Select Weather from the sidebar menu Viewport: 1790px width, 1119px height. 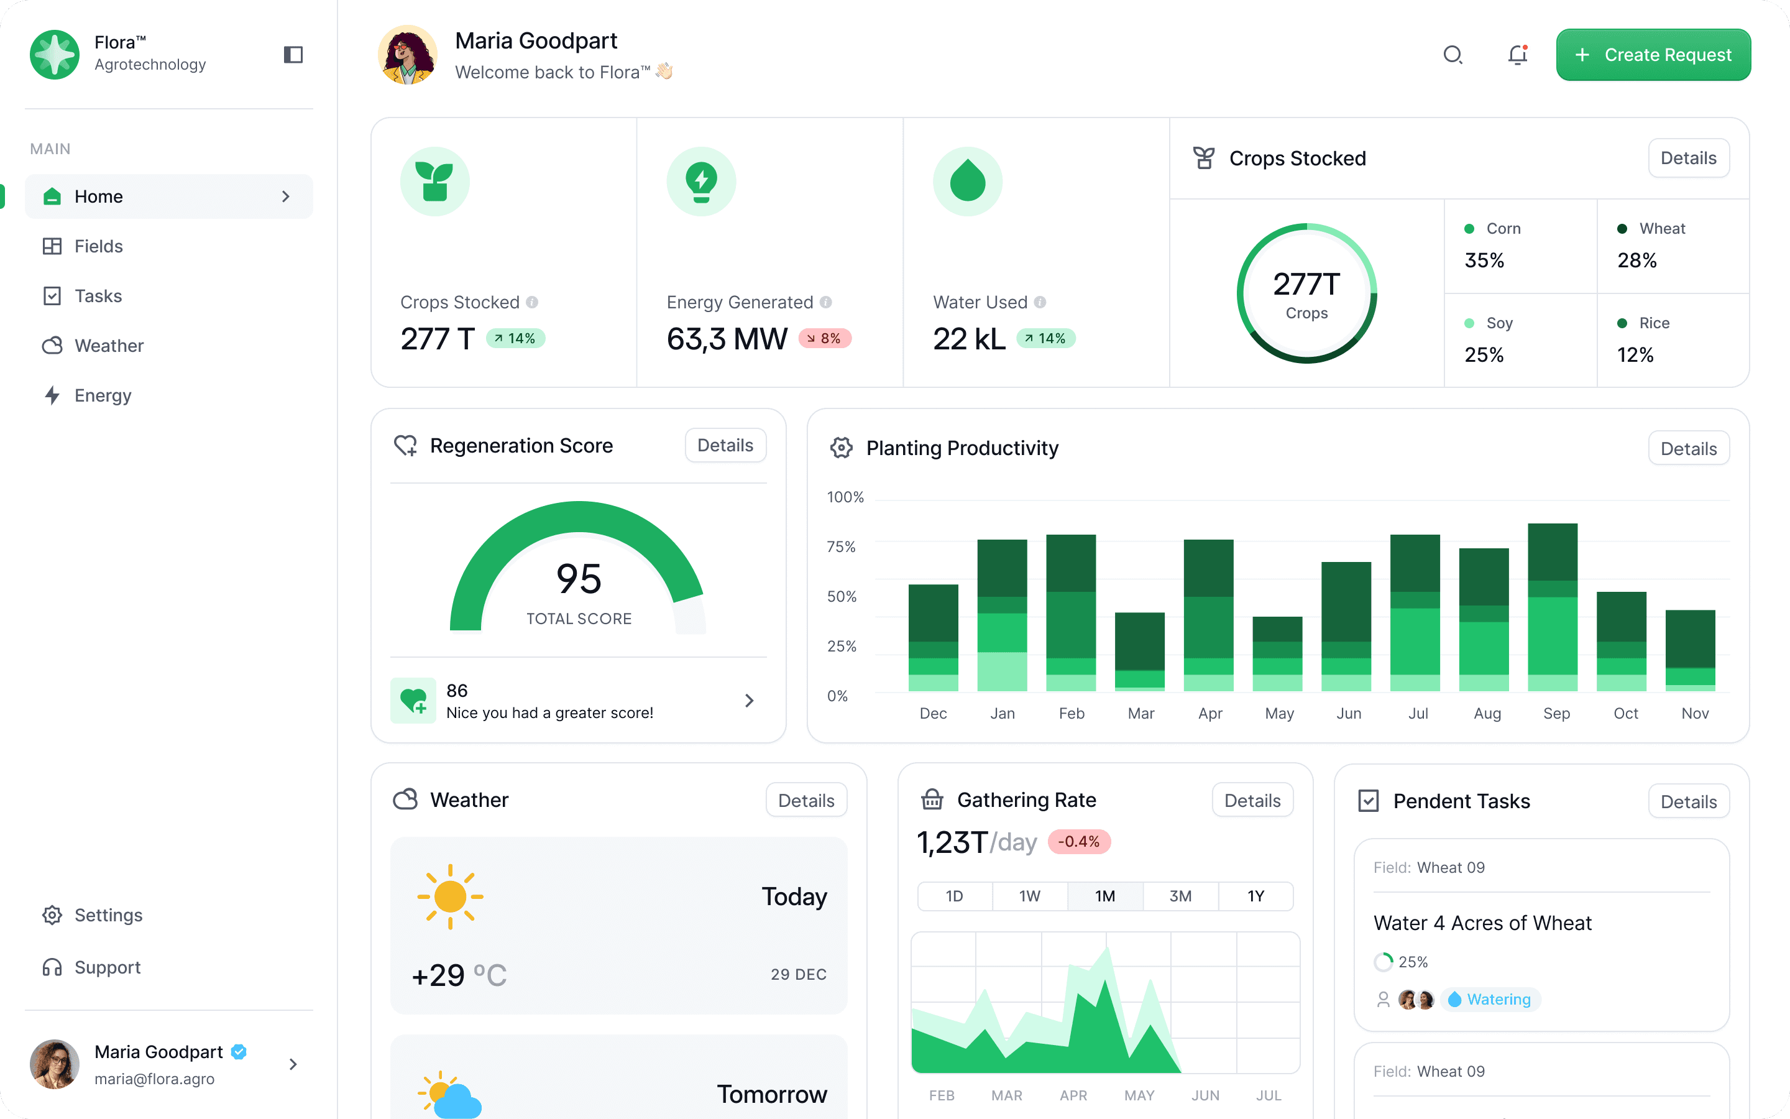[x=109, y=345]
